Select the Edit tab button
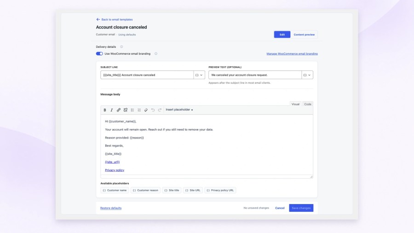Screen dimensions: 414x233 [x=282, y=35]
